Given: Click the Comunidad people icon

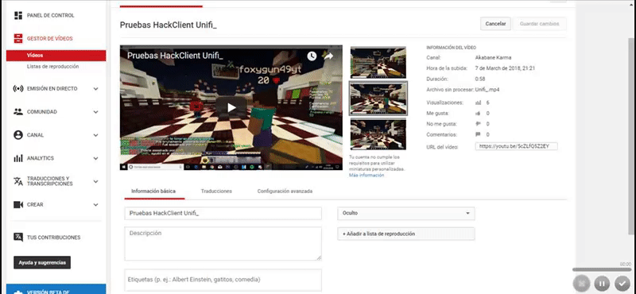Looking at the screenshot, I should (x=17, y=112).
